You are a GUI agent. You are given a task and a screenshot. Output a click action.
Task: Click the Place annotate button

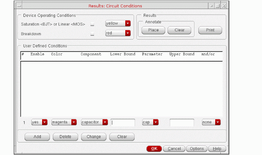[153, 30]
